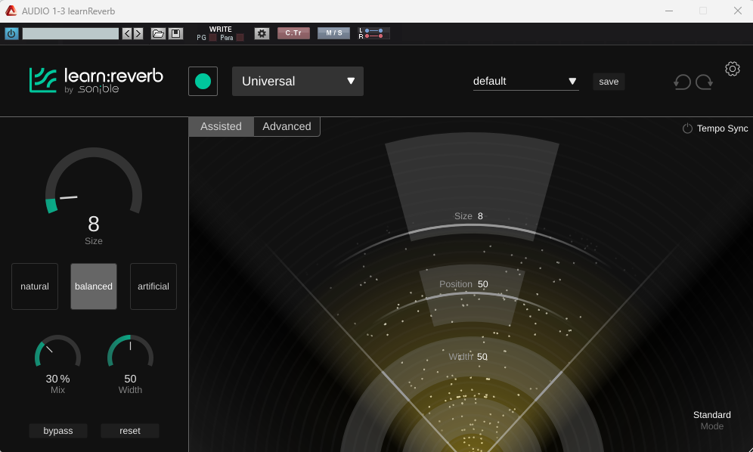The height and width of the screenshot is (452, 753).
Task: Click the Width 50 label in visualizer
Action: 468,357
